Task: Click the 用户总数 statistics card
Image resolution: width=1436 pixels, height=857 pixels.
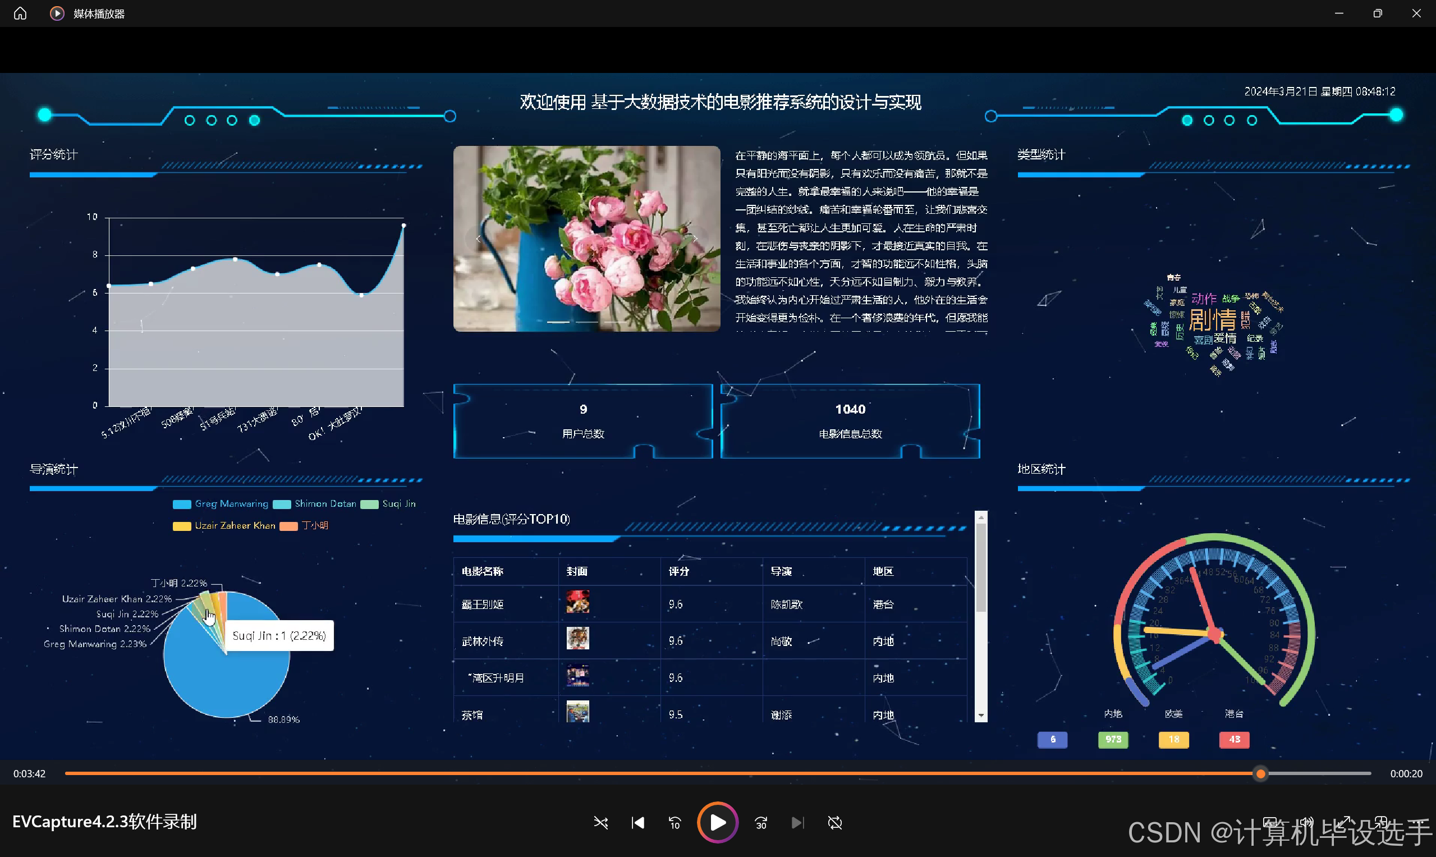Action: [583, 420]
